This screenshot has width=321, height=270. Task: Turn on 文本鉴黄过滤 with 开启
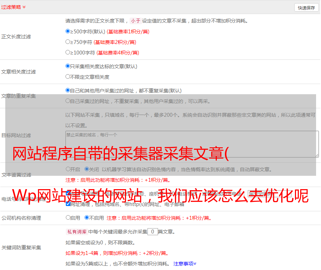click(x=68, y=169)
